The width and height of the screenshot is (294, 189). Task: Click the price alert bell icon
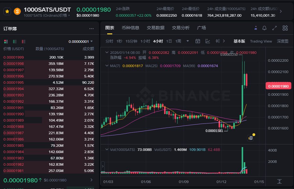(264, 28)
